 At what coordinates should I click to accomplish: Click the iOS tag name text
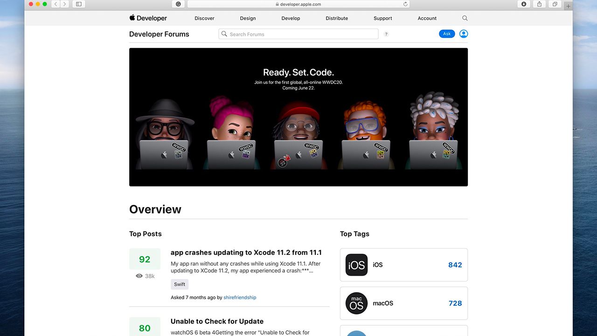(378, 265)
